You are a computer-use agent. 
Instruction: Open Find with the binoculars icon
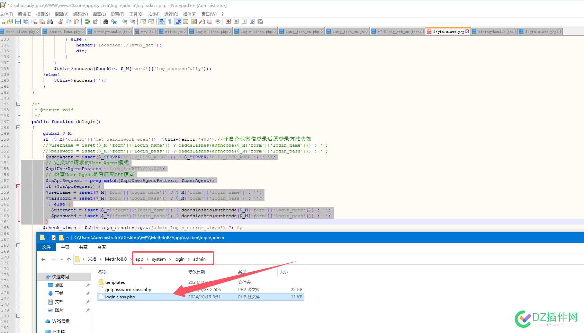click(x=106, y=21)
